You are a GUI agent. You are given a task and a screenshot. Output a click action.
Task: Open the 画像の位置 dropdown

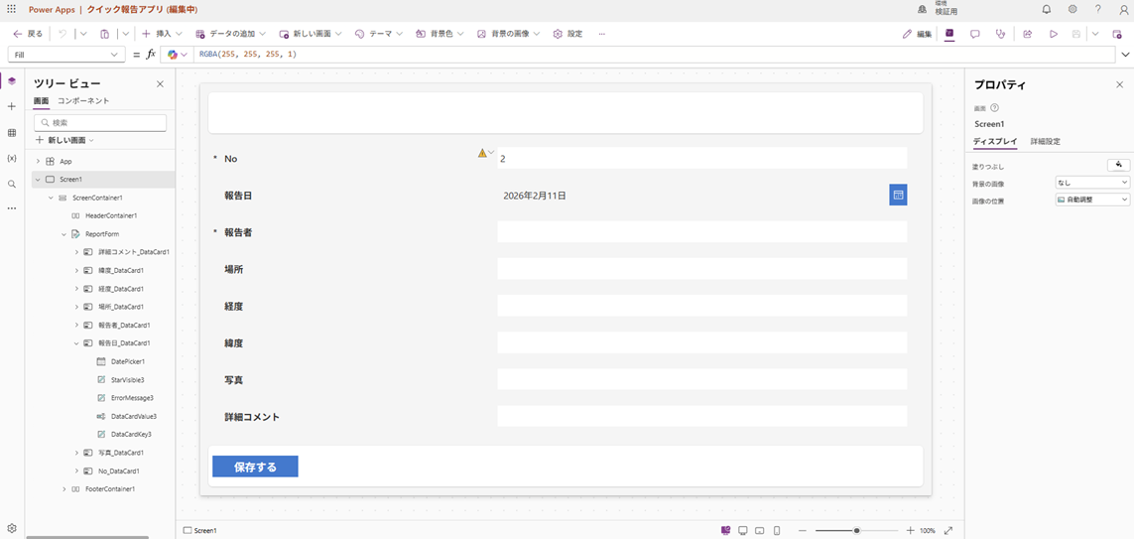tap(1092, 200)
